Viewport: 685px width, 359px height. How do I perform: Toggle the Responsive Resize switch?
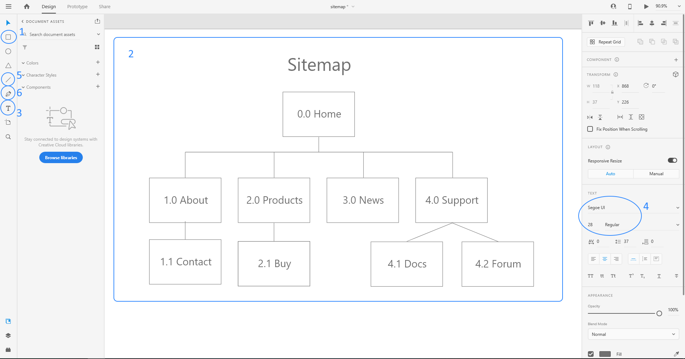(x=672, y=160)
